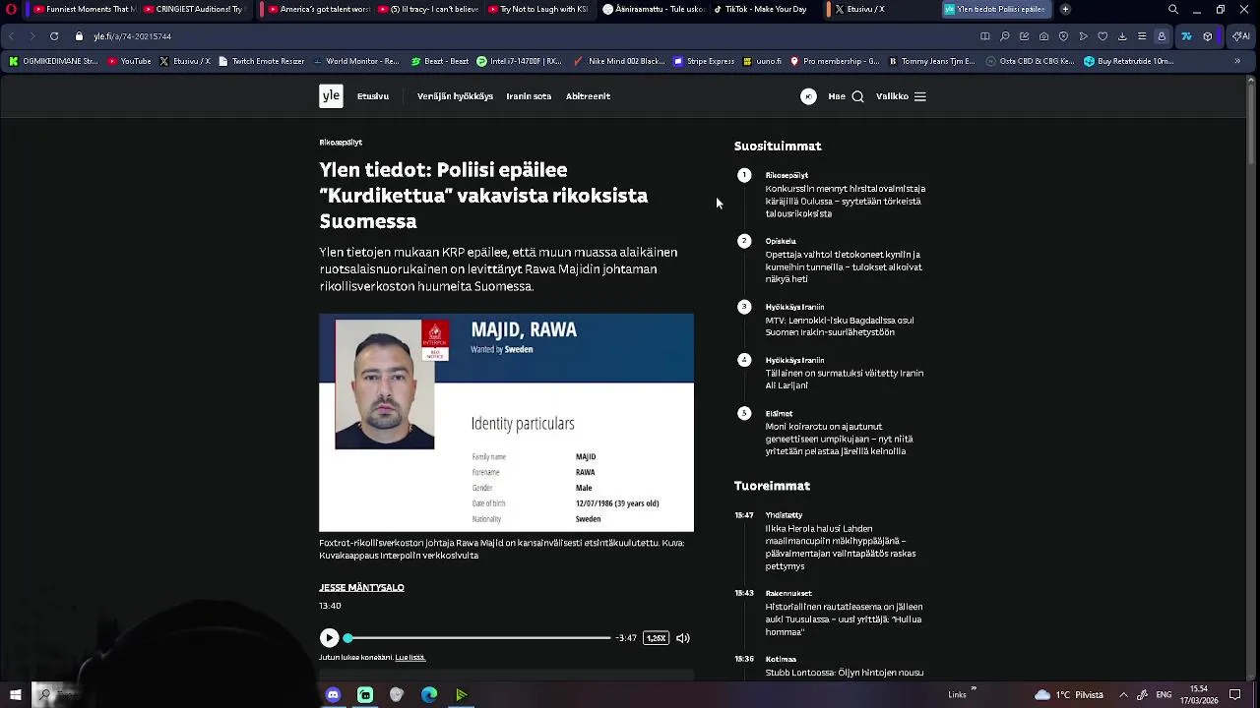
Task: Take a snapshot with camera icon
Action: pyautogui.click(x=1043, y=36)
